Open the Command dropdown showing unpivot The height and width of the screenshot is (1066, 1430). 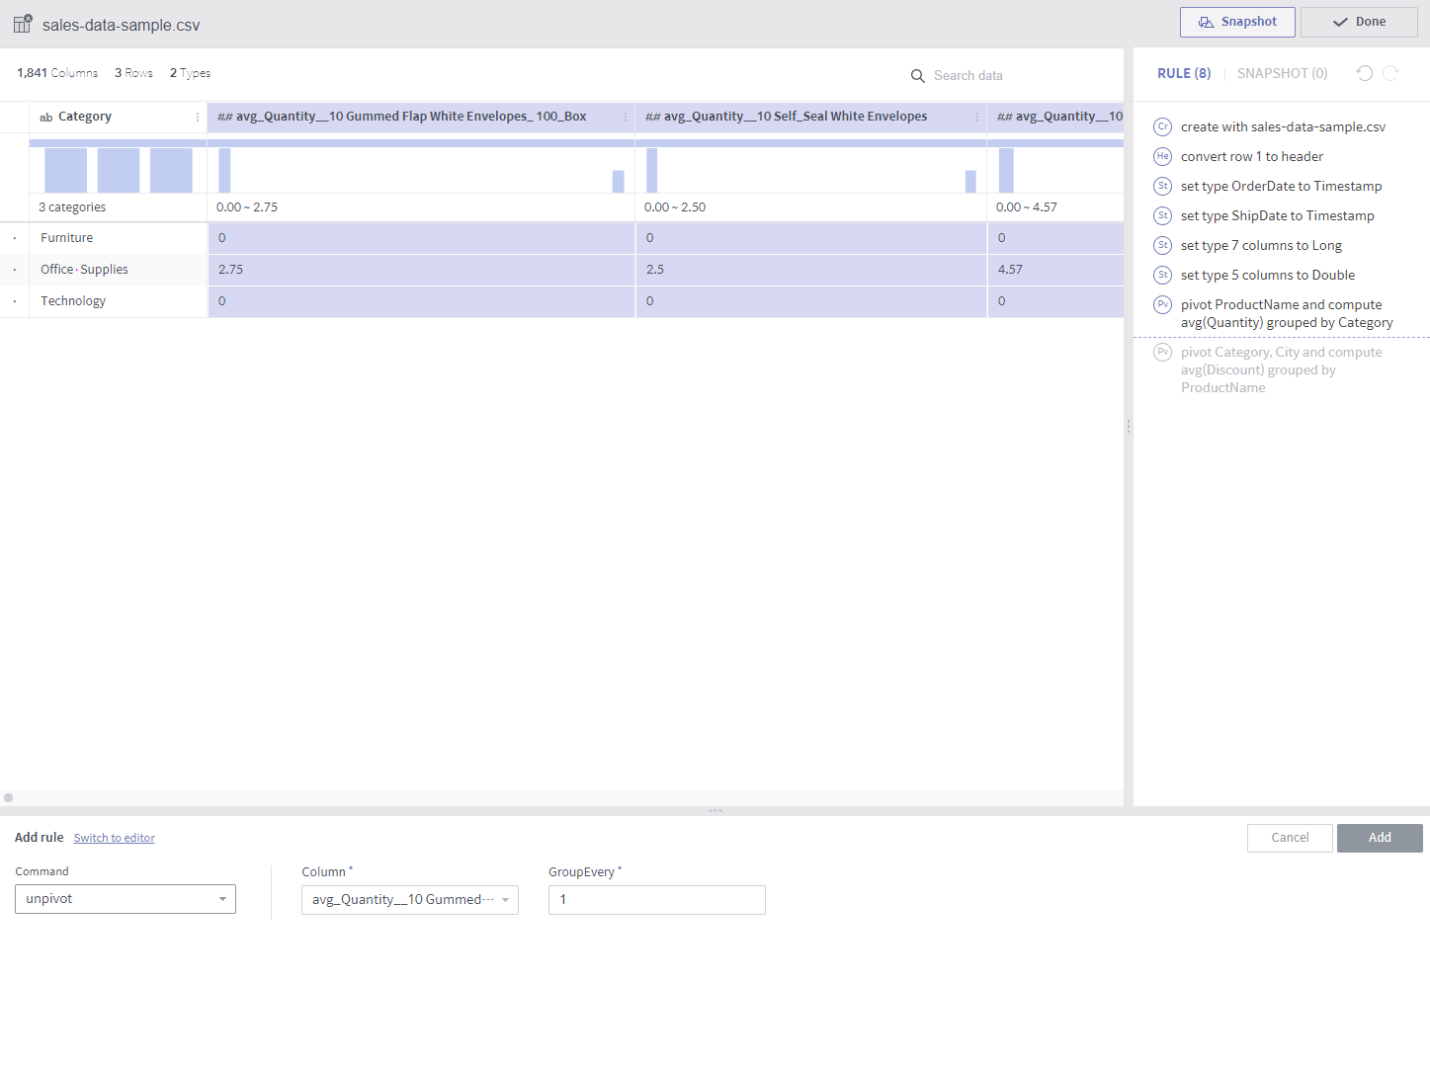(126, 899)
